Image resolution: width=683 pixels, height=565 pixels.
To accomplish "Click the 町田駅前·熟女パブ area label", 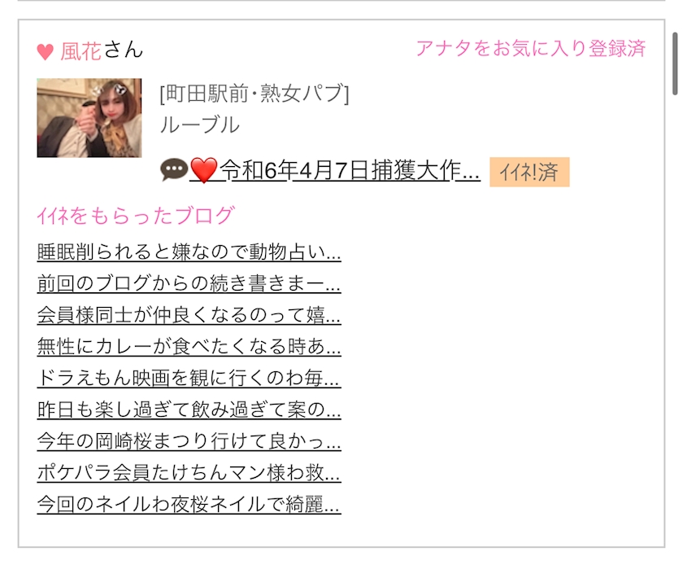I will coord(254,94).
